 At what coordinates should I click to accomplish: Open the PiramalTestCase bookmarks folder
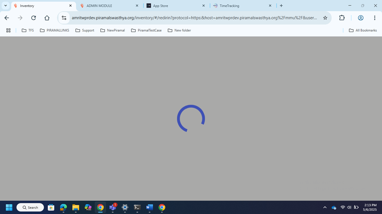pyautogui.click(x=146, y=30)
